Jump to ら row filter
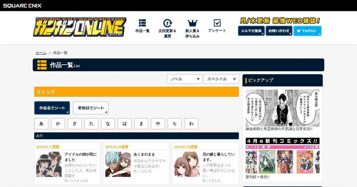Screen dimensions: 357x187 tap(175, 124)
